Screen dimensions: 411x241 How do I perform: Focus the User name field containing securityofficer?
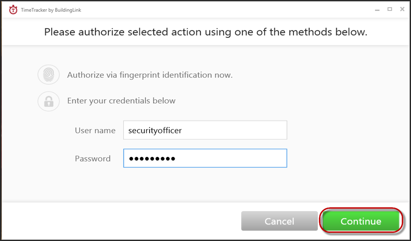[x=205, y=130]
